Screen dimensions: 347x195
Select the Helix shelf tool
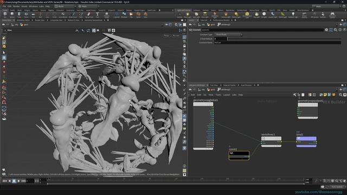pos(145,15)
